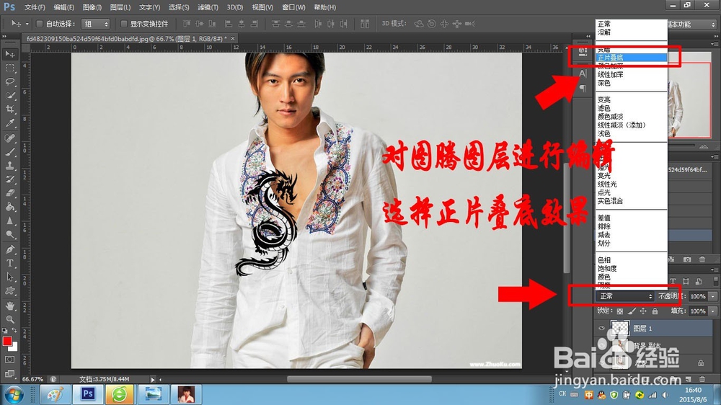Open the 图像(I) menu
The image size is (721, 405).
coord(92,7)
